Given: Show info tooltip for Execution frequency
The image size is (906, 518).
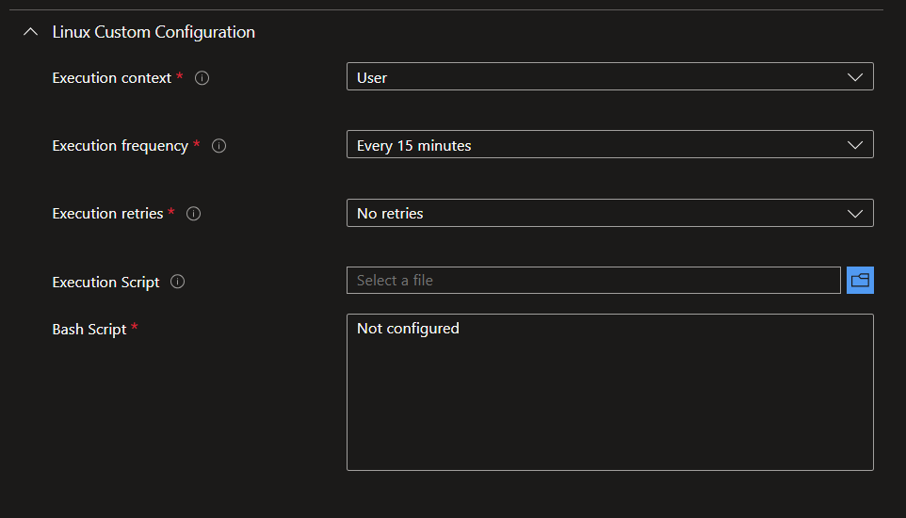Looking at the screenshot, I should tap(218, 146).
